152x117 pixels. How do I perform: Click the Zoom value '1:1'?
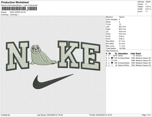click(147, 12)
